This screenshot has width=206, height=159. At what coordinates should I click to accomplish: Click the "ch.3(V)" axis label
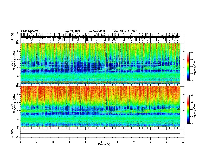click(x=12, y=133)
